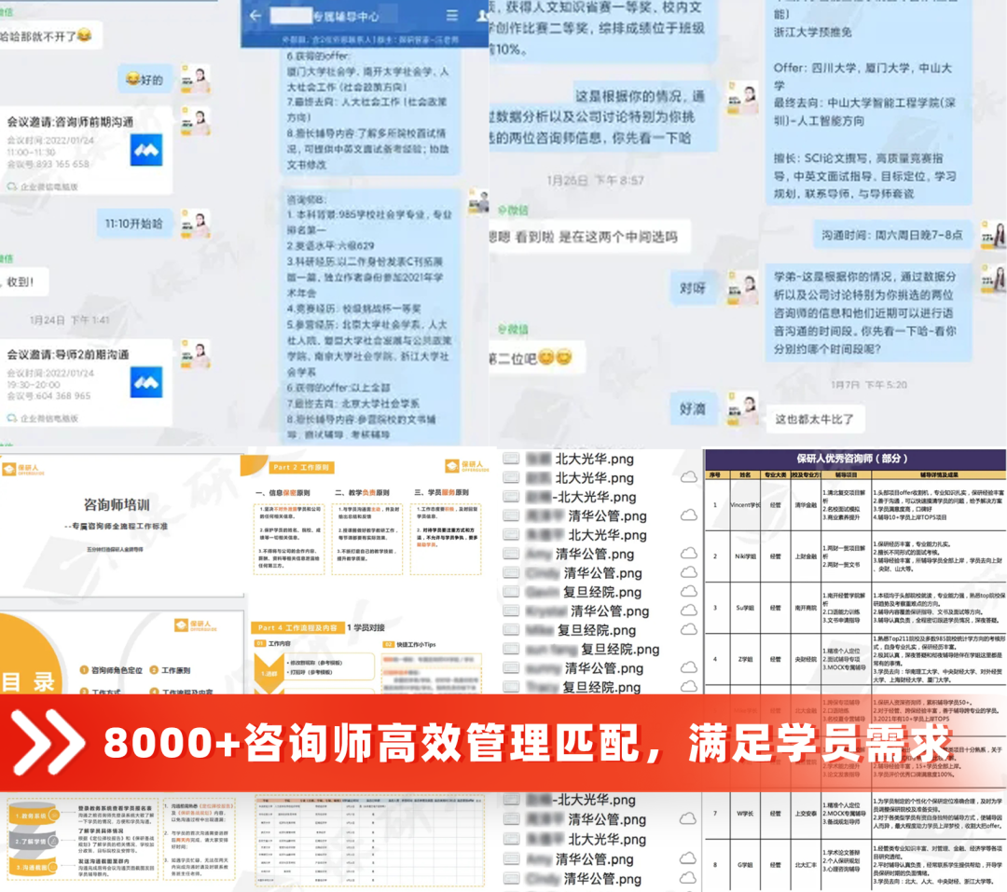Viewport: 1007px width, 892px height.
Task: Tap the 哈哈那就不开了 message bubble
Action: (x=48, y=36)
